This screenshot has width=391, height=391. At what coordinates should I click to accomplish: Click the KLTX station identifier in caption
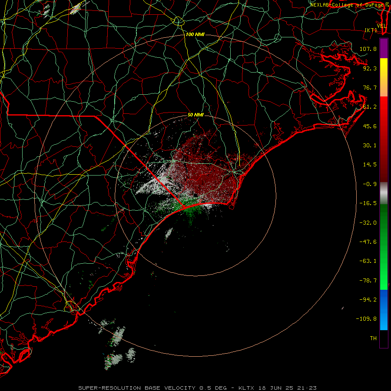tap(246, 388)
